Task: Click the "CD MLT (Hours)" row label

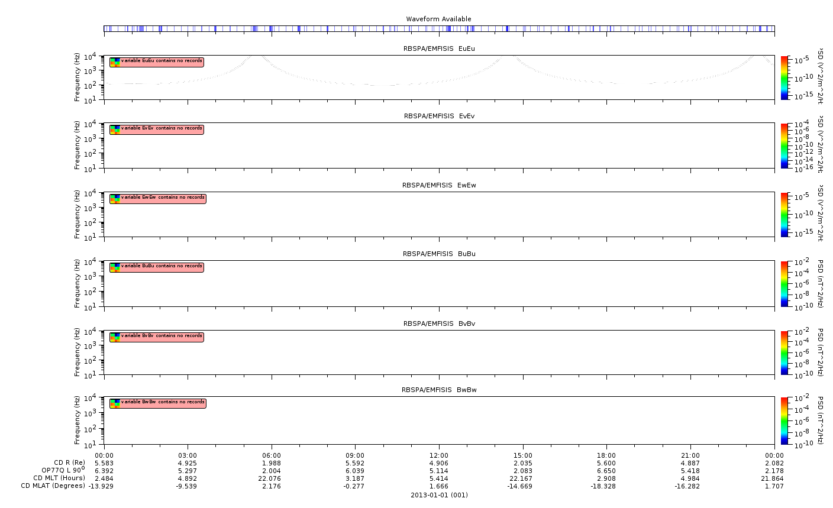Action: pyautogui.click(x=59, y=478)
